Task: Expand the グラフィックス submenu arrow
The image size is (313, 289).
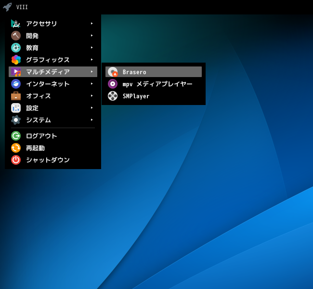Action: [91, 60]
